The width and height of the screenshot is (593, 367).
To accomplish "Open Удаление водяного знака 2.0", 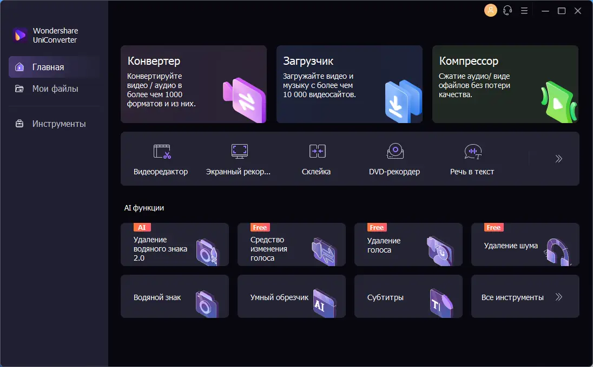I will [x=174, y=244].
